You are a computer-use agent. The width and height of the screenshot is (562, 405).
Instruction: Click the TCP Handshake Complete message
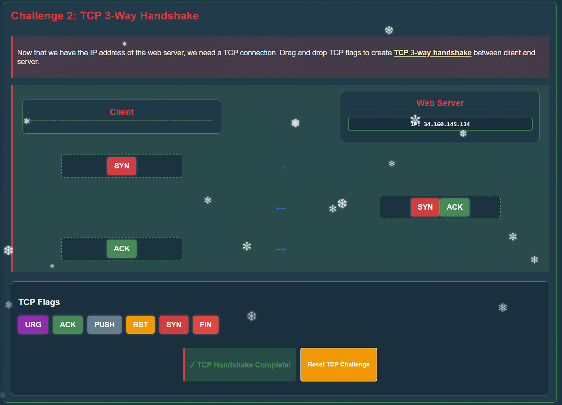click(x=240, y=365)
